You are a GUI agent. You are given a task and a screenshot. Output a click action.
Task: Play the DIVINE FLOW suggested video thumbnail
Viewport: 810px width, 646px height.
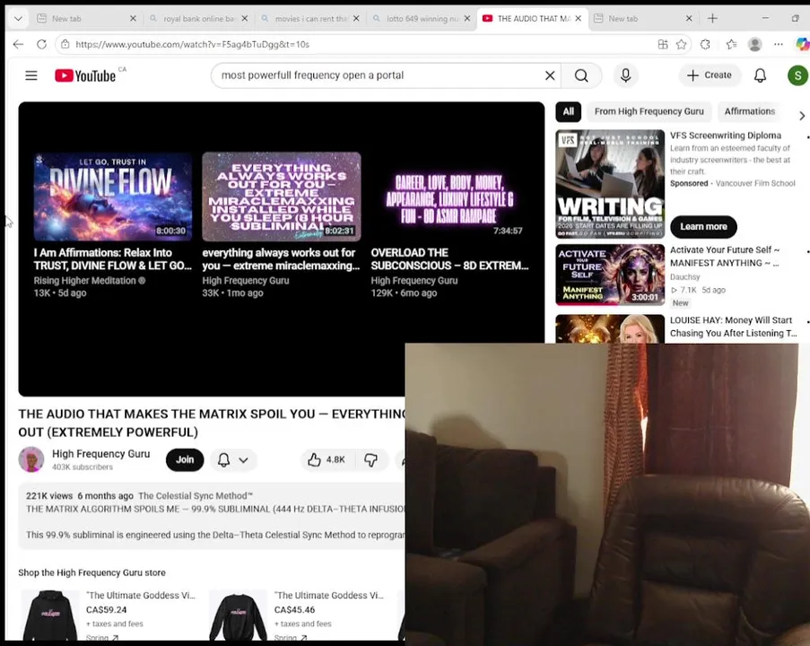[x=113, y=196]
